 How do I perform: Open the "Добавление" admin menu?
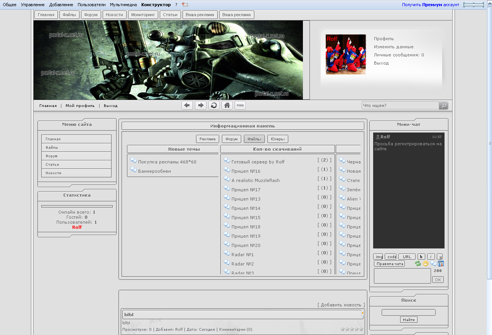pos(61,5)
